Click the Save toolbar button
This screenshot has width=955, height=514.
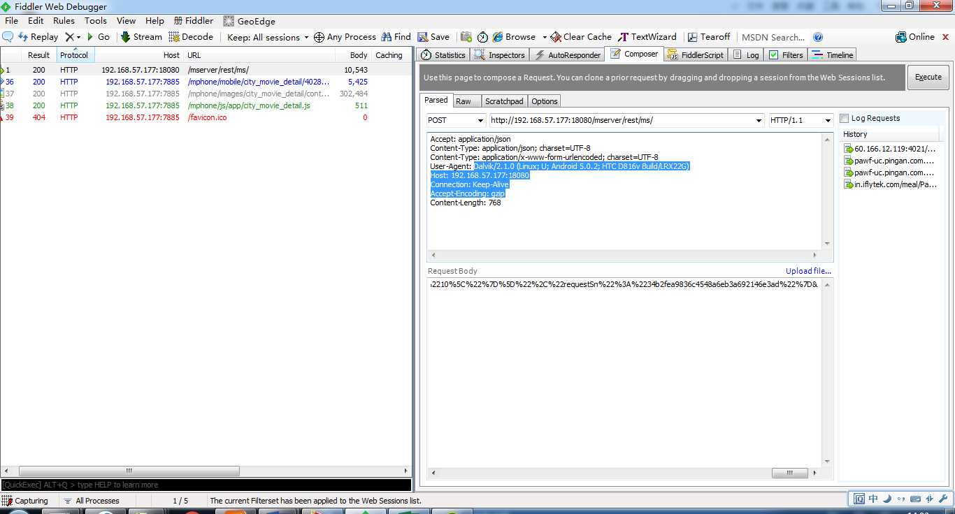coord(433,37)
